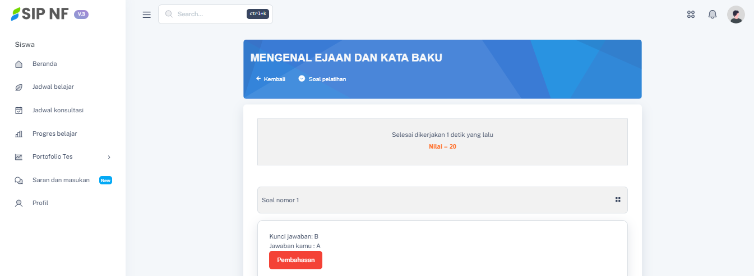Expand the Soal pelatihan dropdown
754x276 pixels.
322,79
